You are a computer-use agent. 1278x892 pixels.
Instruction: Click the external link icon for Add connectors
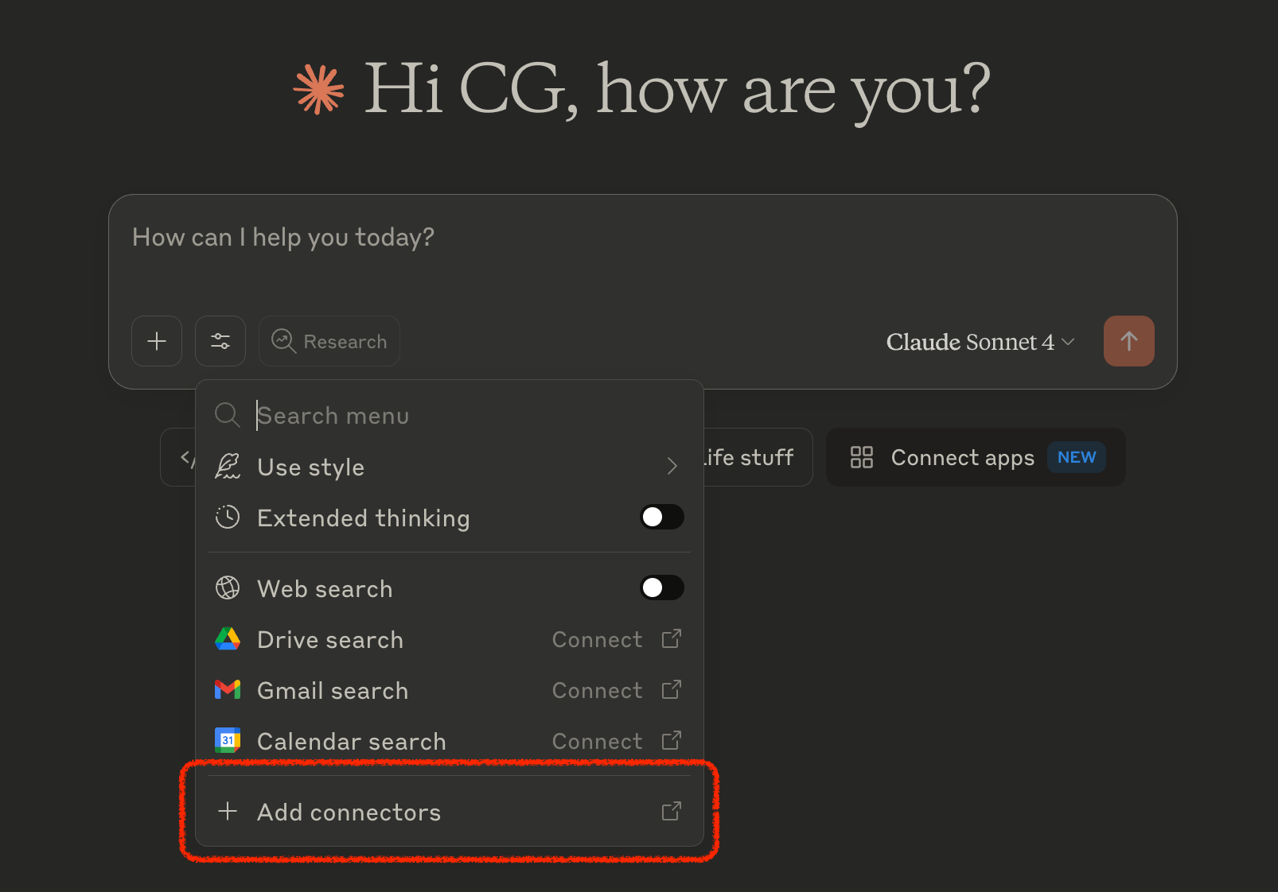click(x=672, y=811)
